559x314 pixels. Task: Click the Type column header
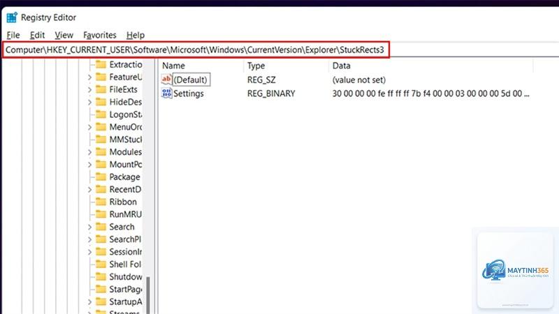pos(256,66)
